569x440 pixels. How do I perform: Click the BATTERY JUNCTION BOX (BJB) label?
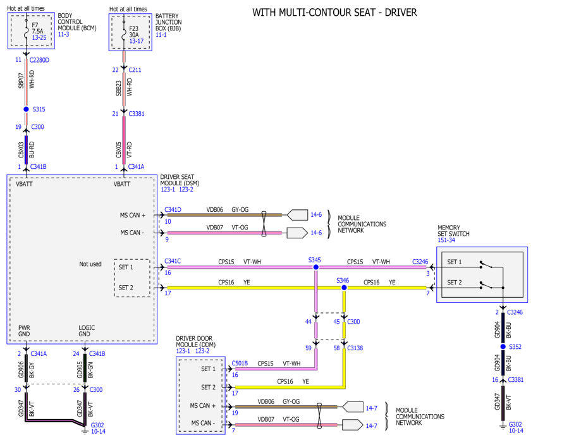[x=168, y=22]
